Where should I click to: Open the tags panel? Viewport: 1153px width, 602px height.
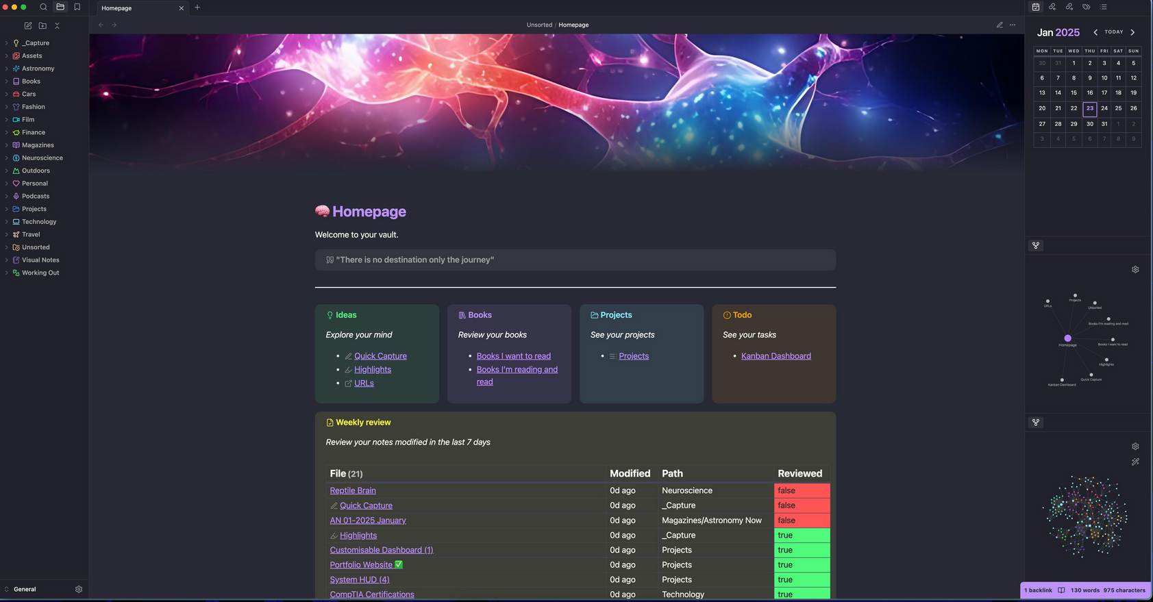coord(1087,7)
